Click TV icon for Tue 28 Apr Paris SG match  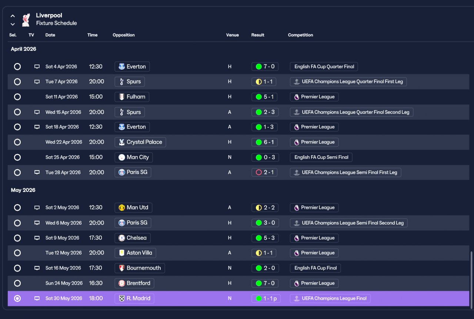(x=37, y=172)
